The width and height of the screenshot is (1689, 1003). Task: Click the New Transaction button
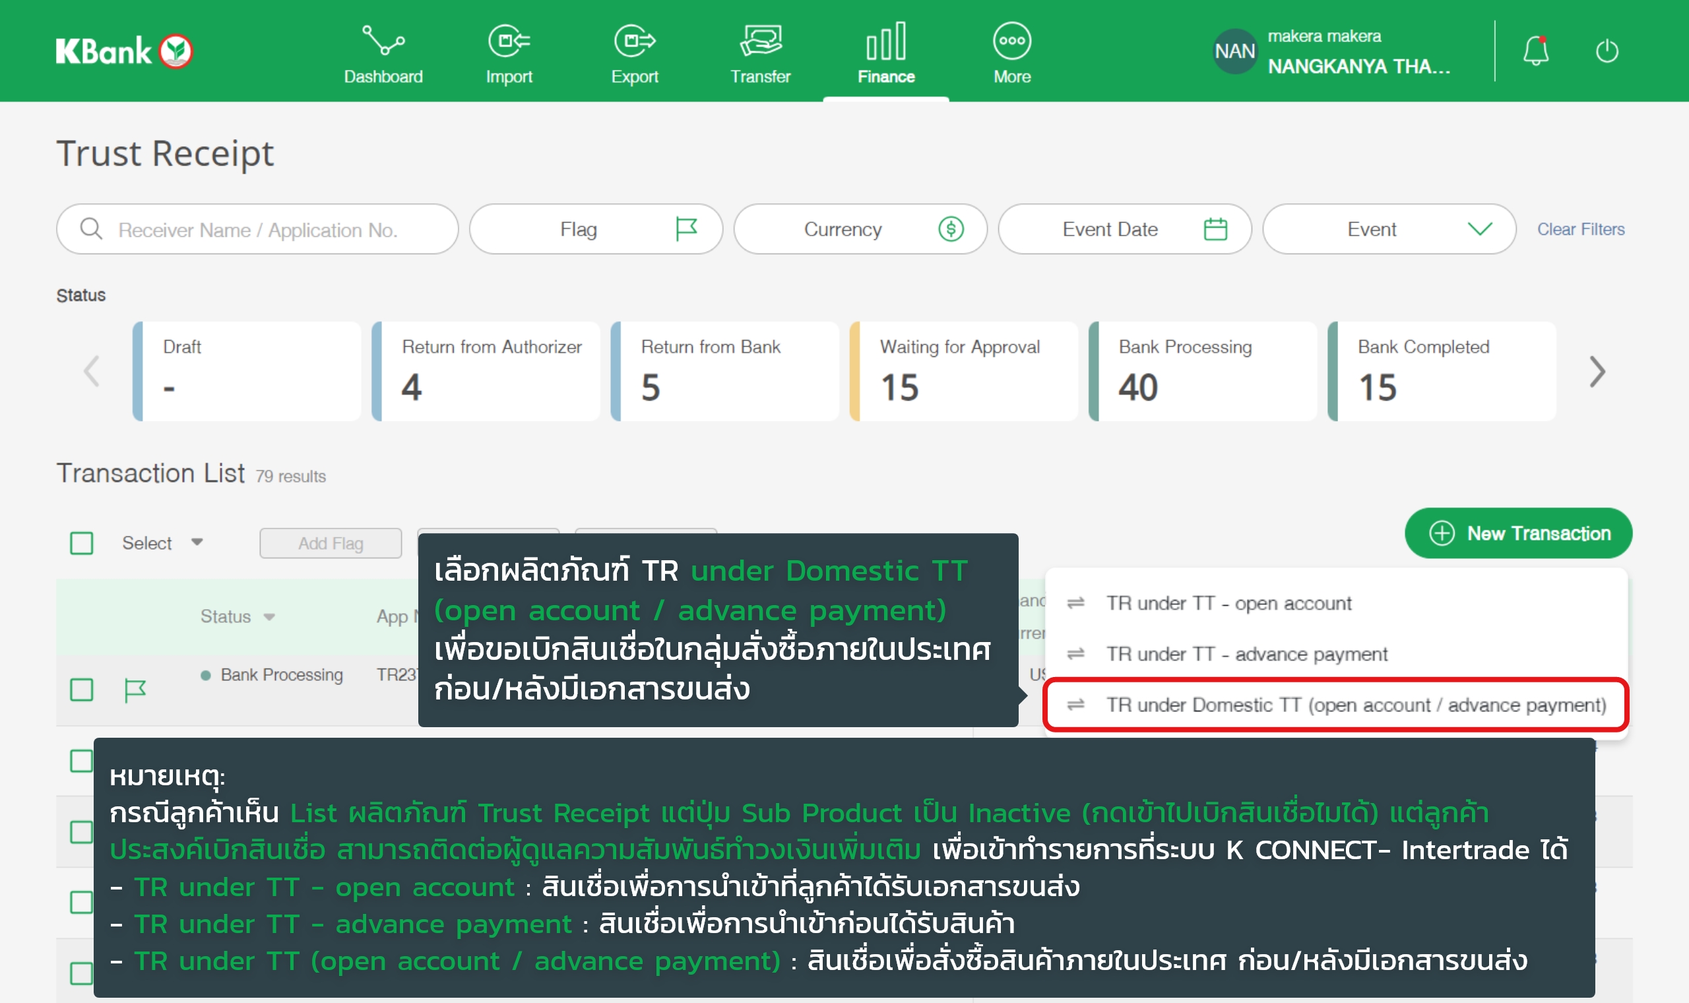[1518, 534]
